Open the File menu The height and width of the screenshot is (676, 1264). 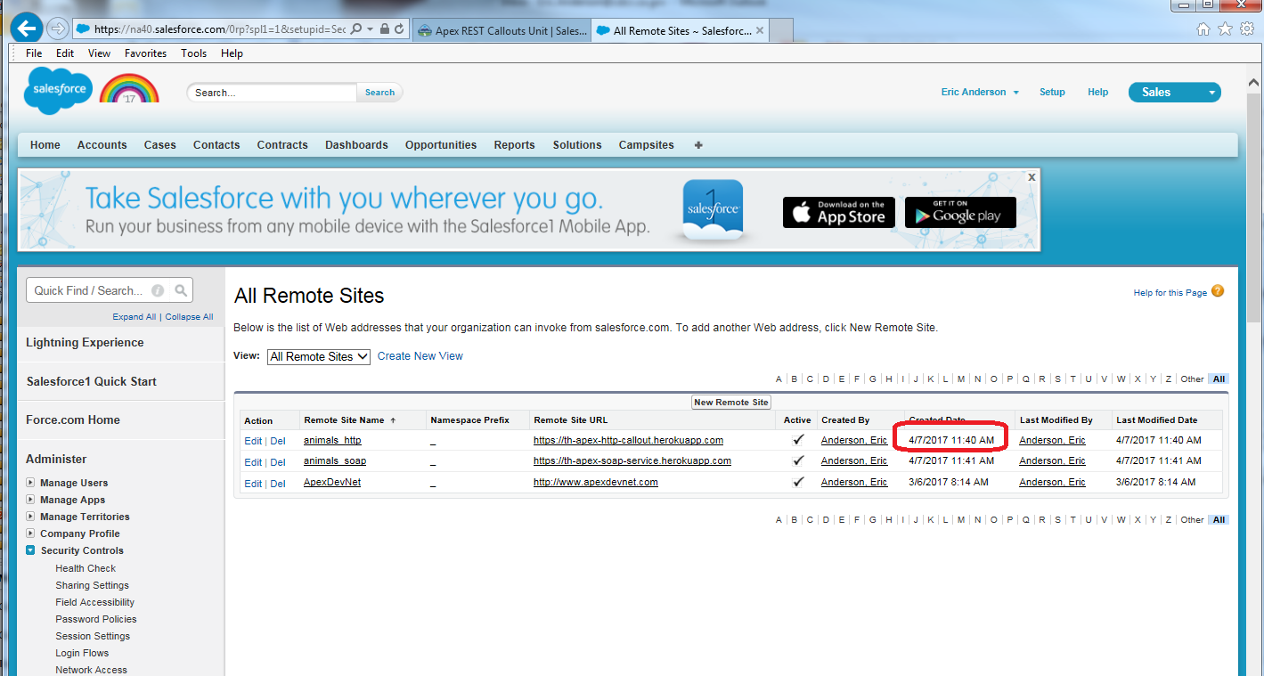click(34, 53)
